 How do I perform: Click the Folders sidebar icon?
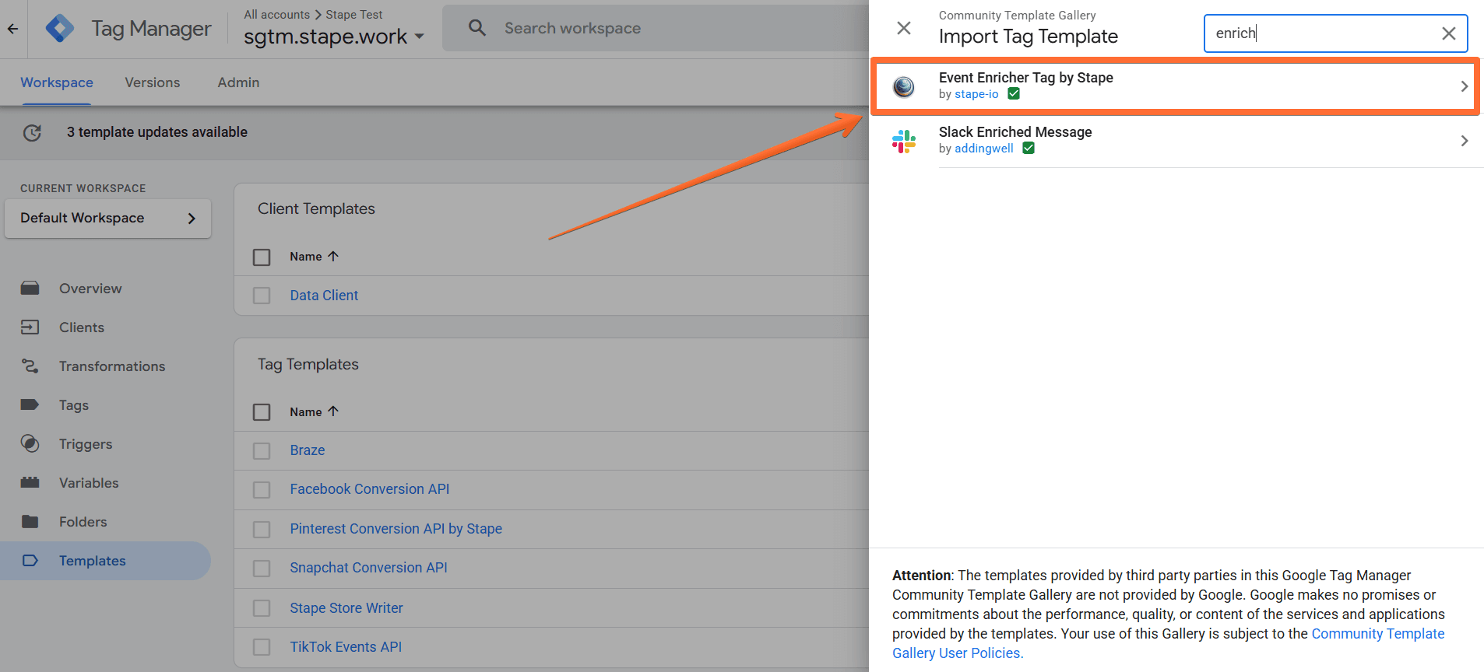[x=30, y=522]
